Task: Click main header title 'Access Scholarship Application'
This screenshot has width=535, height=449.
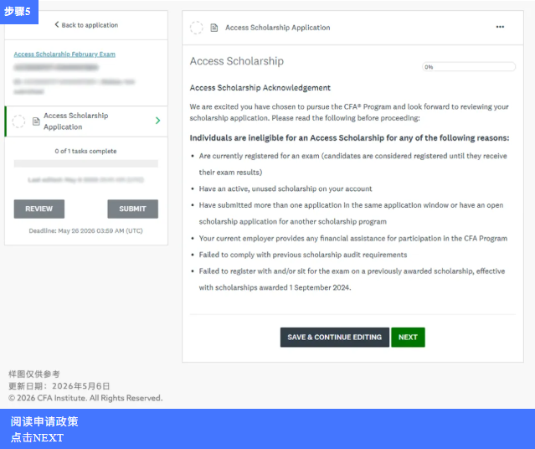Action: click(x=278, y=28)
